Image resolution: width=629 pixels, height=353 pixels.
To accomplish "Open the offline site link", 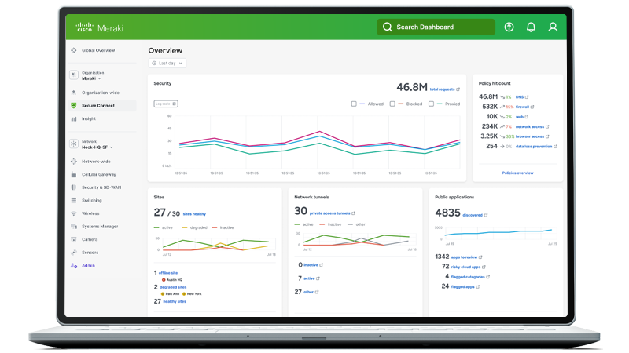I will pyautogui.click(x=167, y=273).
